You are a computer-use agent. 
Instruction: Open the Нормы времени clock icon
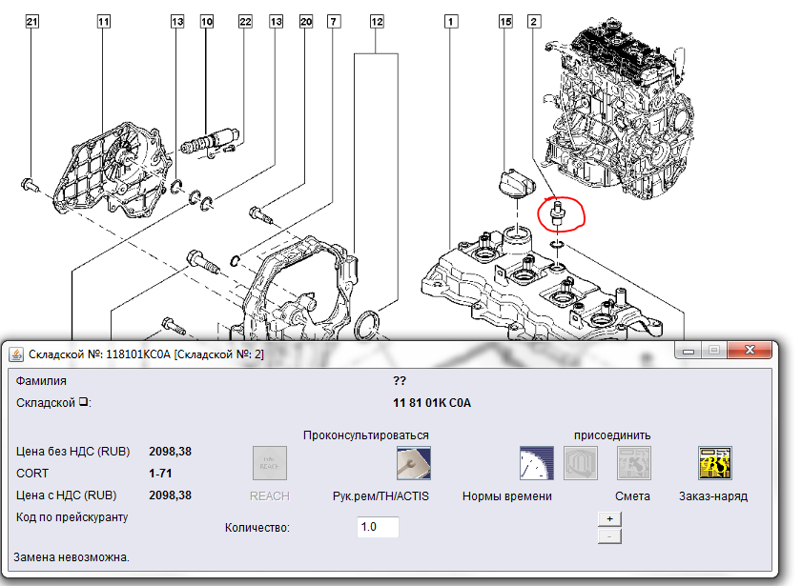[x=537, y=463]
